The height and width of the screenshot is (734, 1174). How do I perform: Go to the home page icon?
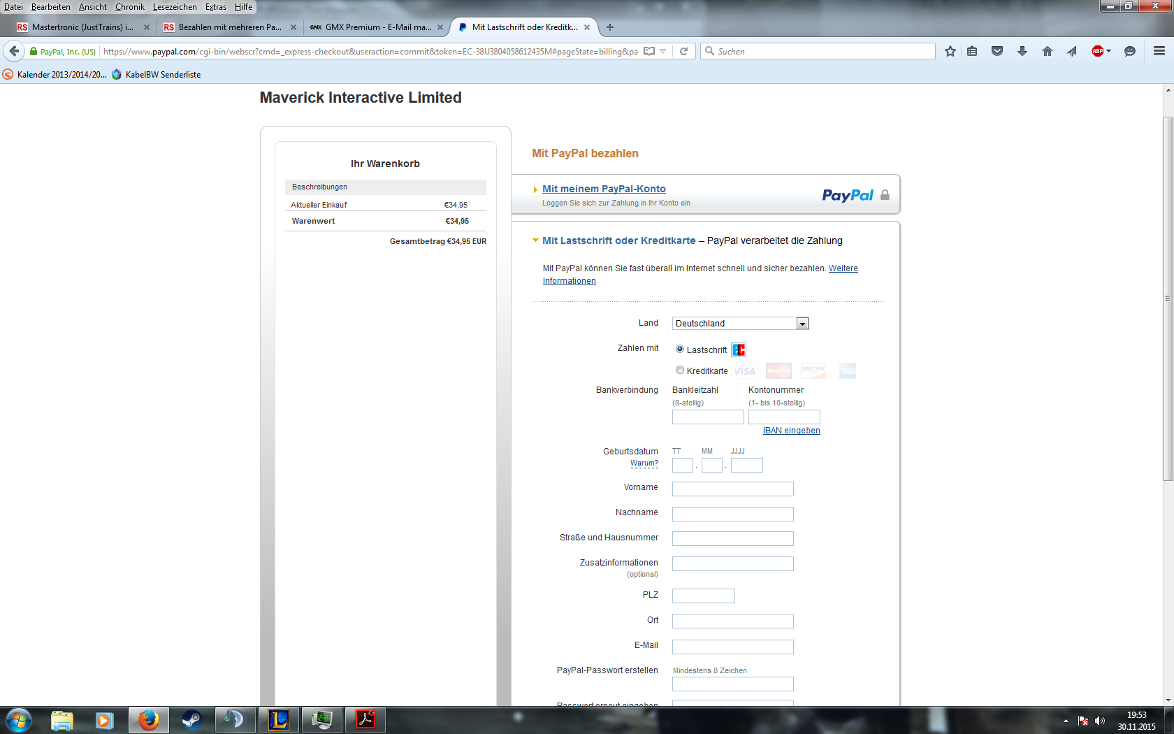(1048, 51)
